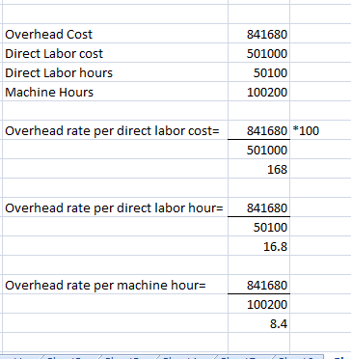Select 841680 in the machine hour rate row
Image resolution: width=351 pixels, height=359 pixels.
coord(258,285)
